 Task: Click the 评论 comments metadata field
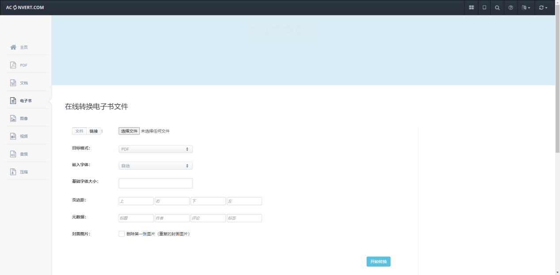(208, 218)
